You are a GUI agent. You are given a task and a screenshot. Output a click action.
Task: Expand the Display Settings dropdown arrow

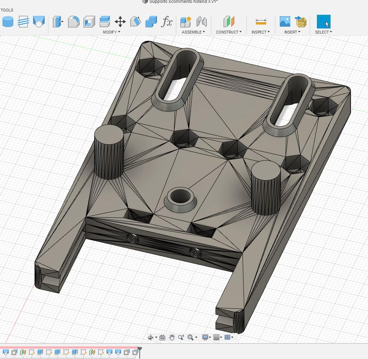(210, 338)
